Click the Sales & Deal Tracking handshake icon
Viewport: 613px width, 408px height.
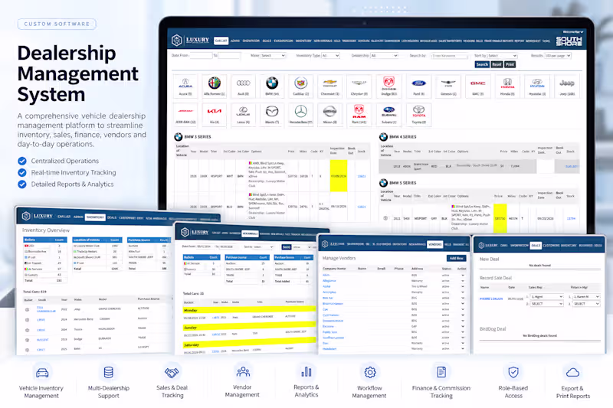[172, 373]
